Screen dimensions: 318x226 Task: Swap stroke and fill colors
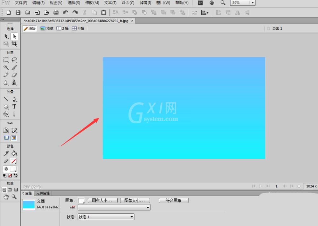pyautogui.click(x=15, y=176)
